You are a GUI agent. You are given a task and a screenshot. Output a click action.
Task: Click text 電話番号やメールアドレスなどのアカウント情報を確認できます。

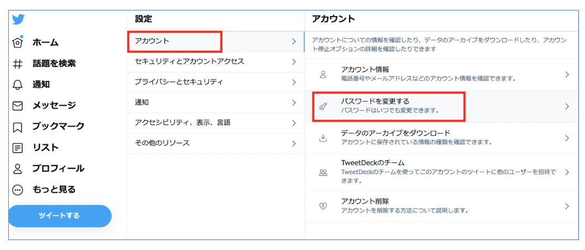[x=429, y=79]
